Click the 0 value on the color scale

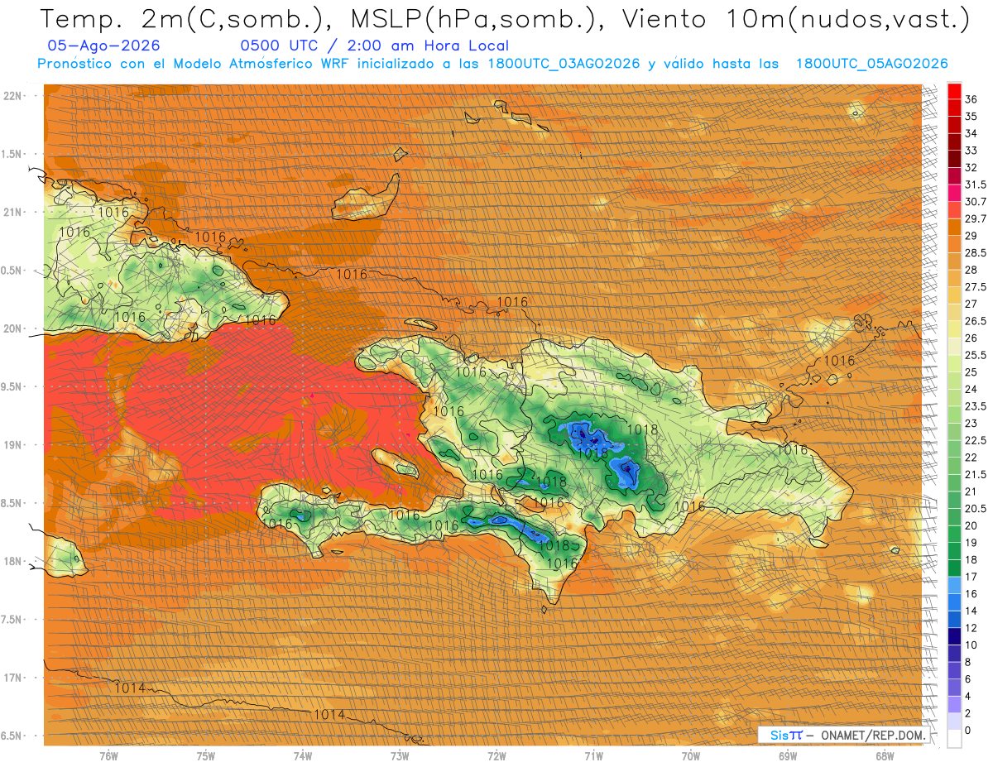(969, 731)
